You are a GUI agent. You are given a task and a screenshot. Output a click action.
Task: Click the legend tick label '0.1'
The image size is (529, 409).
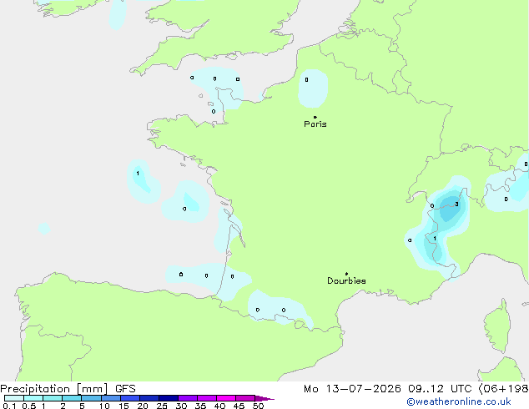(9, 406)
